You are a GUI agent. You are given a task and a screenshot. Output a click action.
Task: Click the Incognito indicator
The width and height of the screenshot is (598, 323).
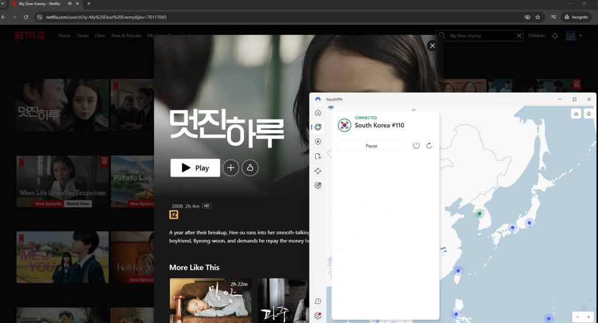click(x=576, y=17)
